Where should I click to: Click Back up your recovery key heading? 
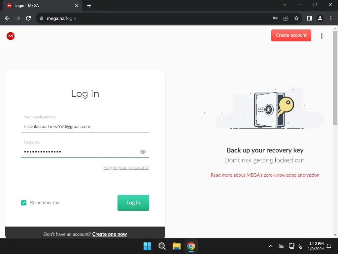pyautogui.click(x=265, y=150)
